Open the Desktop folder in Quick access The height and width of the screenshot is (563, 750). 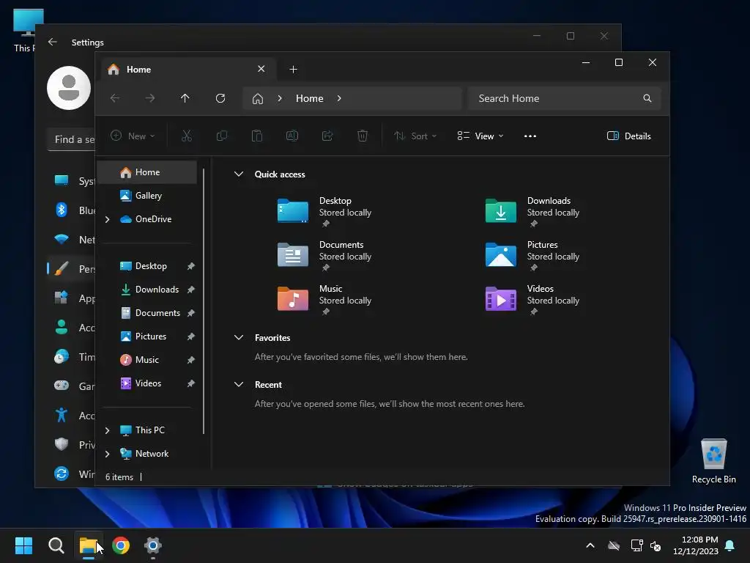pyautogui.click(x=325, y=211)
